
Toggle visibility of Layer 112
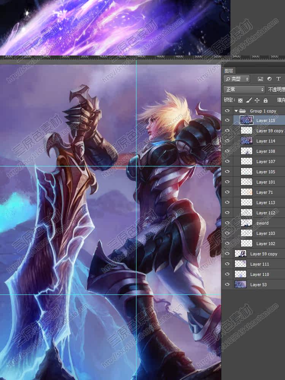[x=227, y=212]
